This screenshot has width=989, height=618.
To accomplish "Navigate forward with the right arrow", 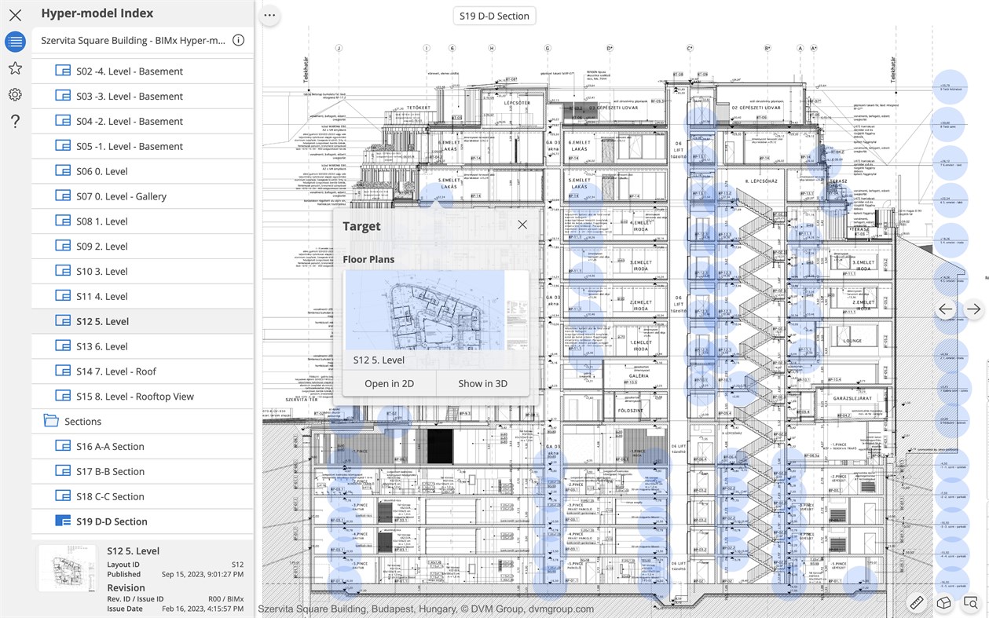I will tap(973, 309).
